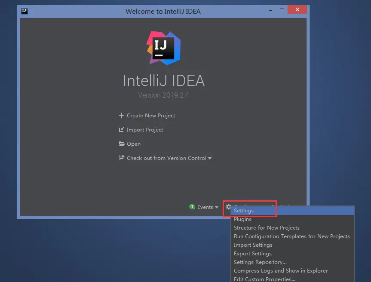Click the import arrow icon beside Import Project

(x=121, y=129)
